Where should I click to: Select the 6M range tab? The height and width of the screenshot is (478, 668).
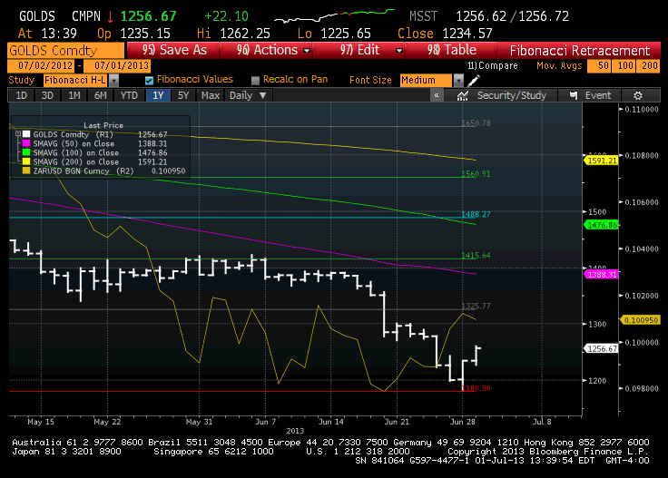[x=101, y=95]
